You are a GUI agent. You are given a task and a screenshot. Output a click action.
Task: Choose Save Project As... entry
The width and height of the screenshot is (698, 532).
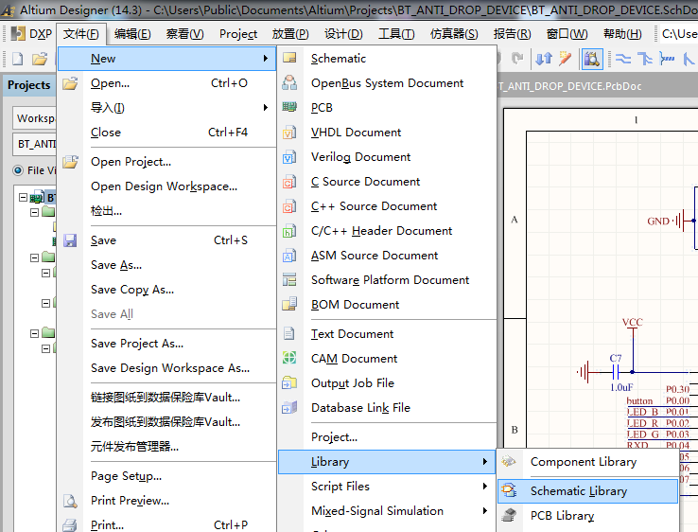(x=167, y=344)
